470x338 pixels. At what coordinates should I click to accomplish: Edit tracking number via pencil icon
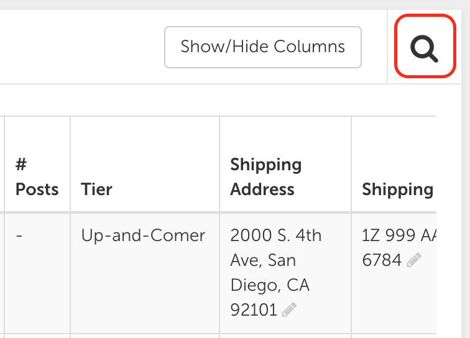click(x=414, y=260)
